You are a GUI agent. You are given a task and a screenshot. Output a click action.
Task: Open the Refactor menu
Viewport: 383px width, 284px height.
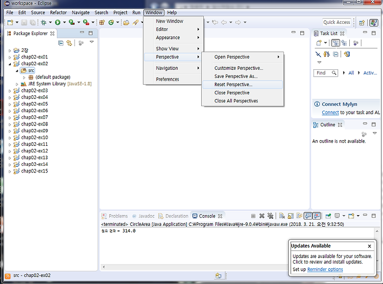coord(58,13)
